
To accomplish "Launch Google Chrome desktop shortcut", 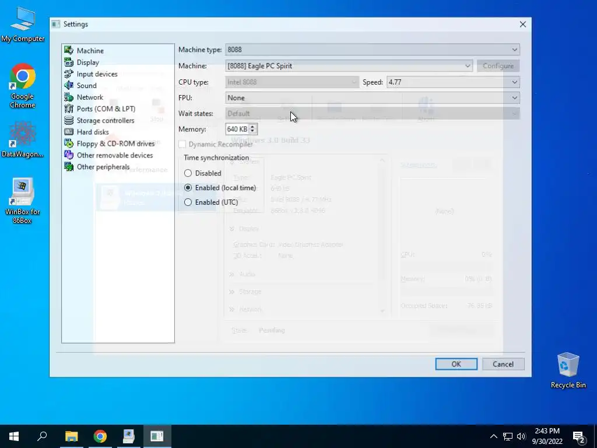I will coord(23,85).
